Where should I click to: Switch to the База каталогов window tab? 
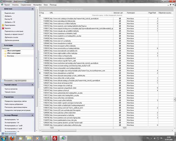[9, 134]
